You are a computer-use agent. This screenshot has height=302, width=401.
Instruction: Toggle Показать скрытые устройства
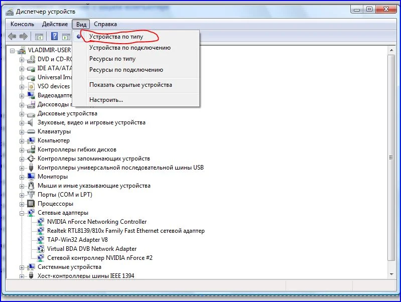pos(136,85)
